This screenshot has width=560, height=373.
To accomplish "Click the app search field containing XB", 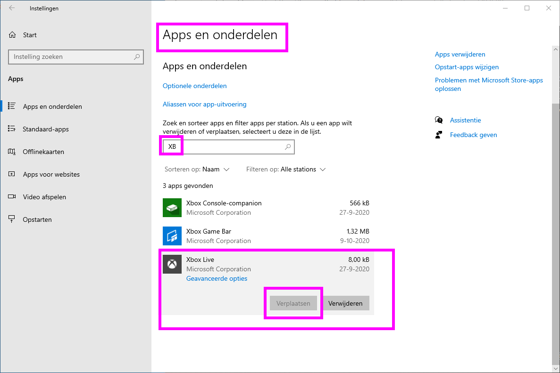I will (x=228, y=146).
